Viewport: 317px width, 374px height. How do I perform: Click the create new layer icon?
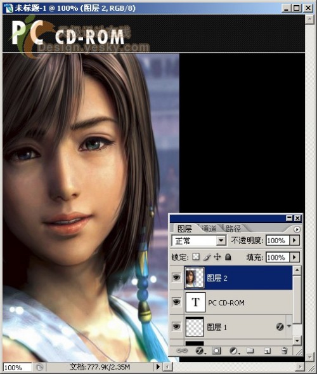[267, 351]
